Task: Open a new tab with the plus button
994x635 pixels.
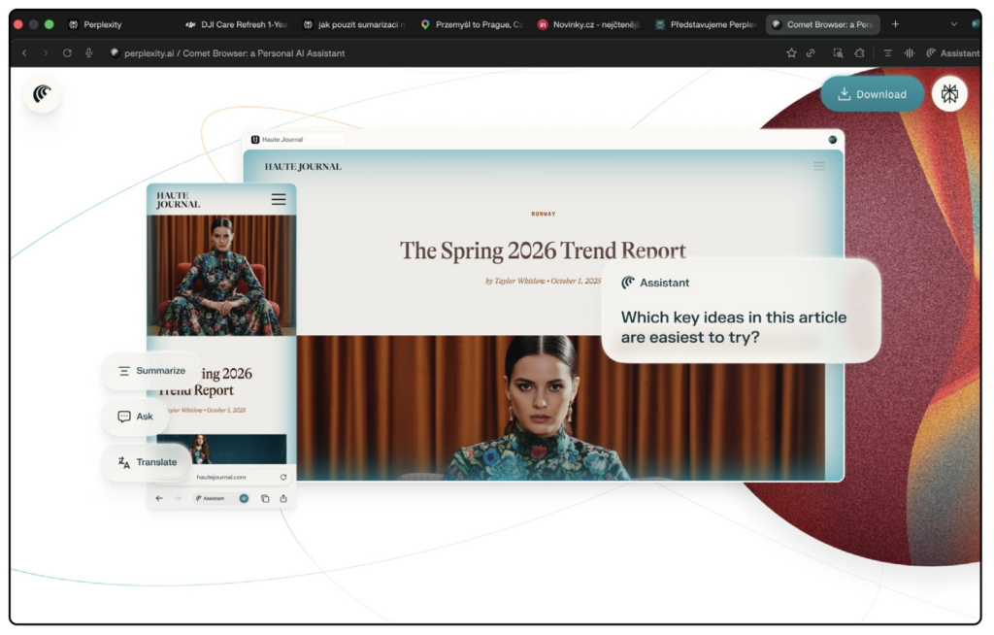Action: click(895, 24)
